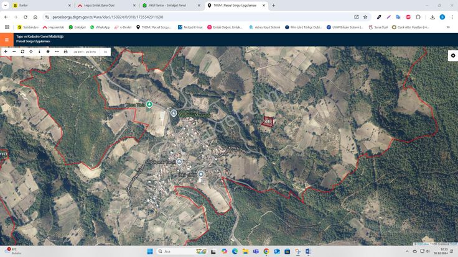458x257 pixels.
Task: Open e-Devlet bookmark
Action: coord(123,27)
